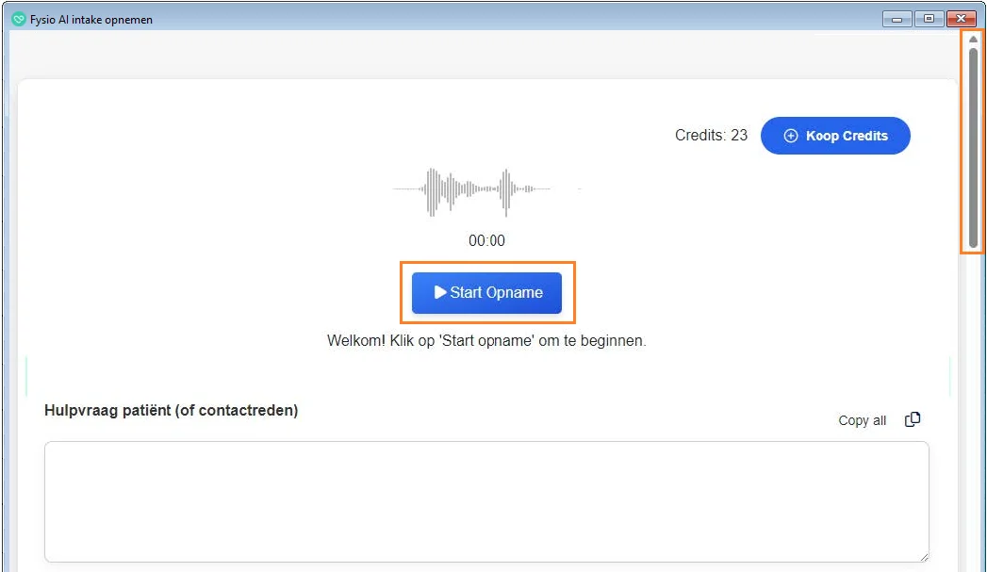
Task: Click the play triangle in Start Opname
Action: coord(440,292)
